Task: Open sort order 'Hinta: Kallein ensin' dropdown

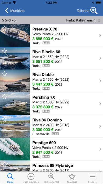Action: 83,20
